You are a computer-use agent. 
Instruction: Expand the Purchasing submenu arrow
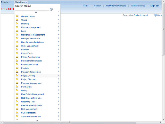tap(59, 86)
